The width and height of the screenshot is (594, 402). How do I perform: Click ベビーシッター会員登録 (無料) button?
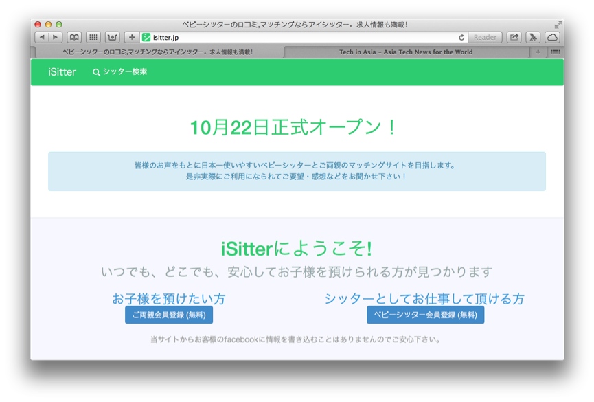(426, 315)
